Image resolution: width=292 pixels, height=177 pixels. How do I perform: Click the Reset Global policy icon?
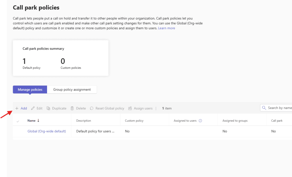tap(92, 108)
